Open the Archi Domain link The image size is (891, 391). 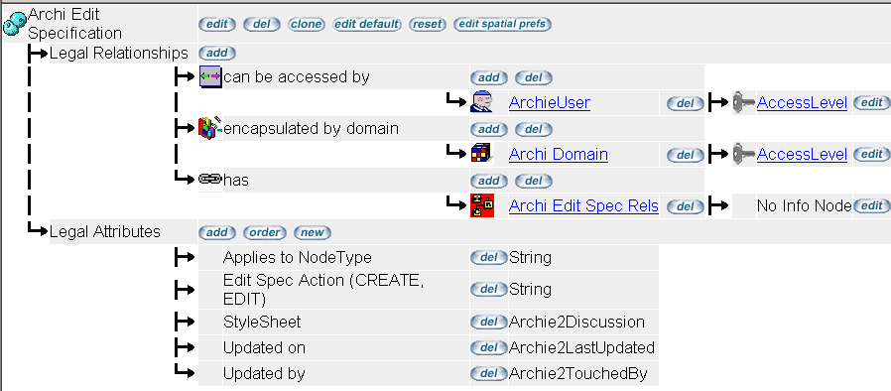(559, 155)
